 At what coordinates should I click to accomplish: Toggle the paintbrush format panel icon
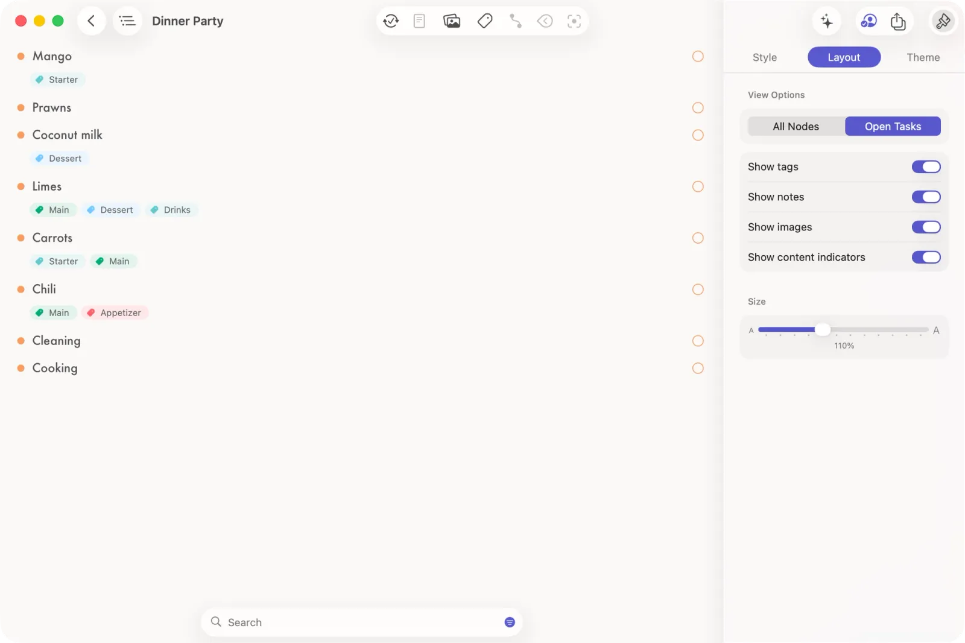click(x=943, y=21)
